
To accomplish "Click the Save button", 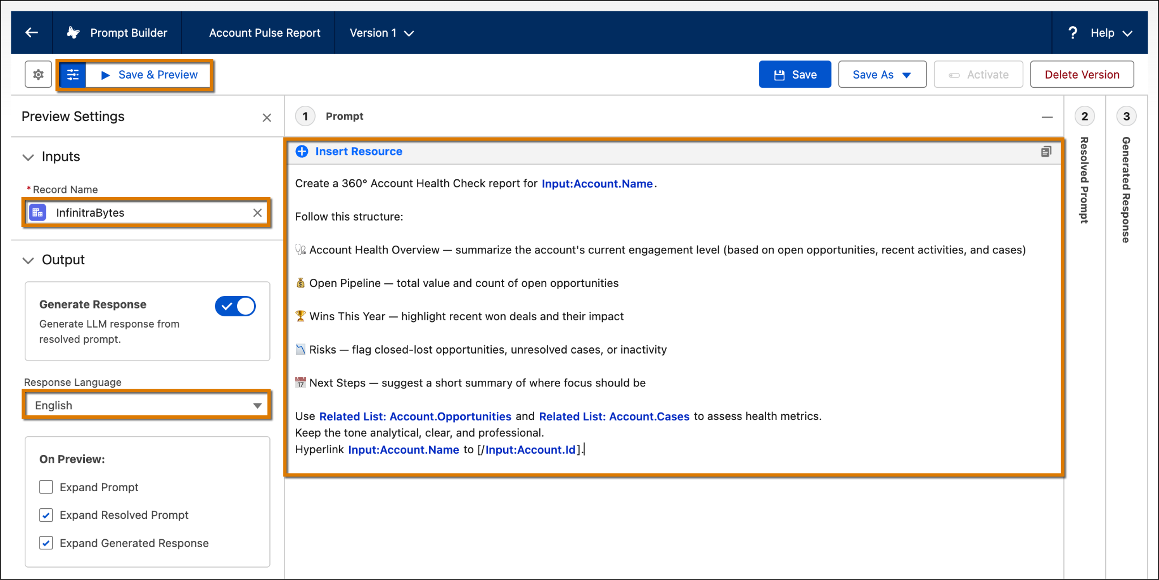I will (x=795, y=75).
